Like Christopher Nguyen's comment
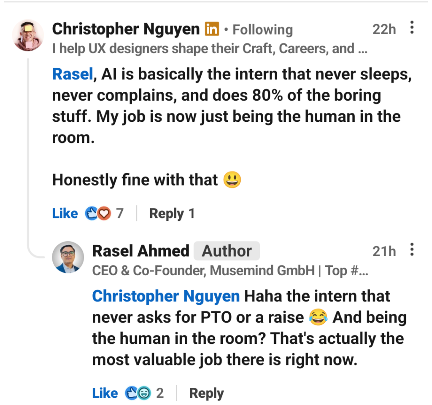The image size is (432, 405). click(x=65, y=214)
